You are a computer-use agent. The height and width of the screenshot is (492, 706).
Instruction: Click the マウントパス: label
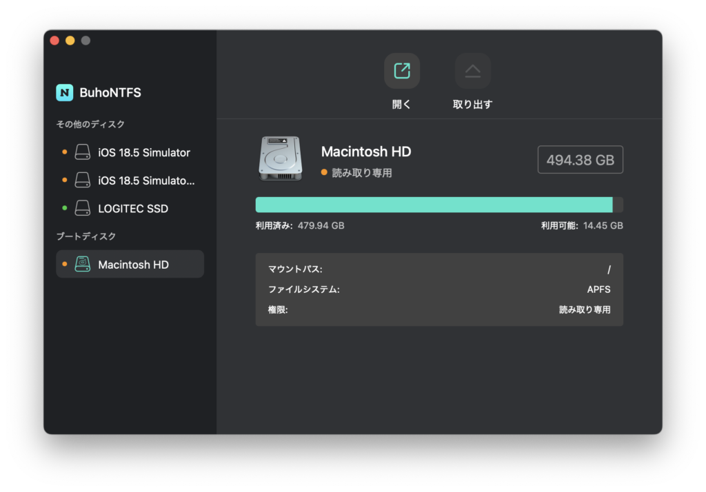pos(295,269)
